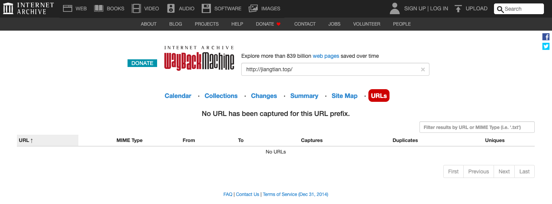Open the People menu item
Image resolution: width=552 pixels, height=204 pixels.
[x=402, y=24]
